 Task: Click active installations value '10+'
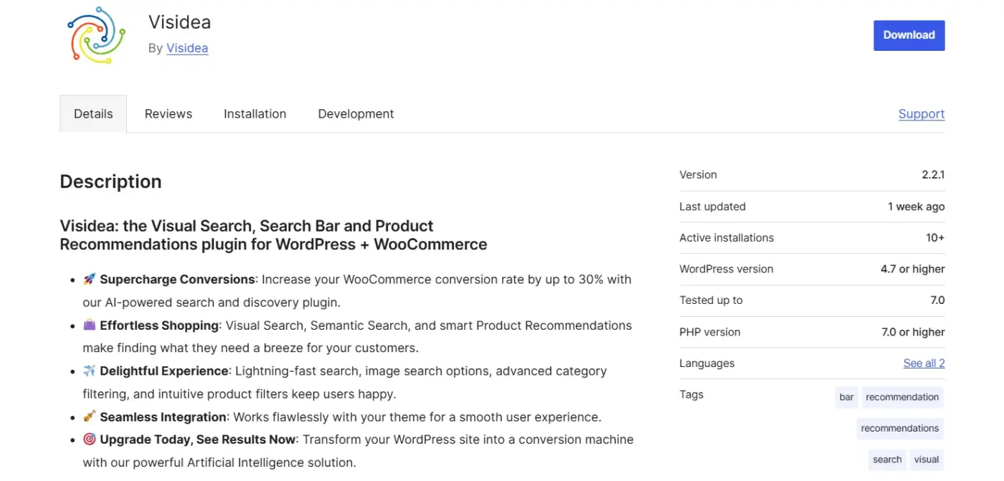pyautogui.click(x=935, y=238)
